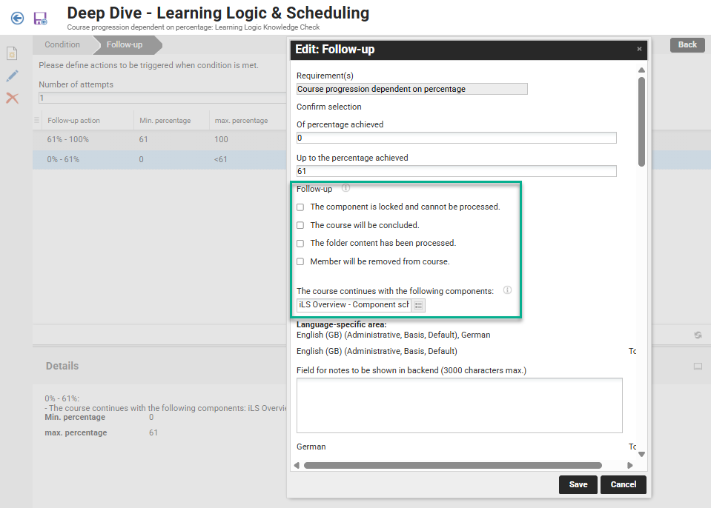Select the Follow-up tab

(126, 44)
